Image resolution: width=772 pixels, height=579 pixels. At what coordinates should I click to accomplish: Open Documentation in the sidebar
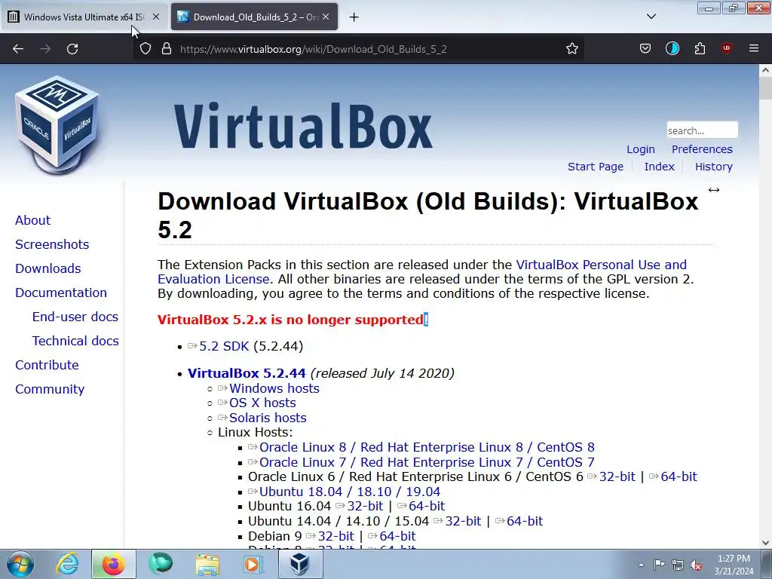click(x=61, y=293)
